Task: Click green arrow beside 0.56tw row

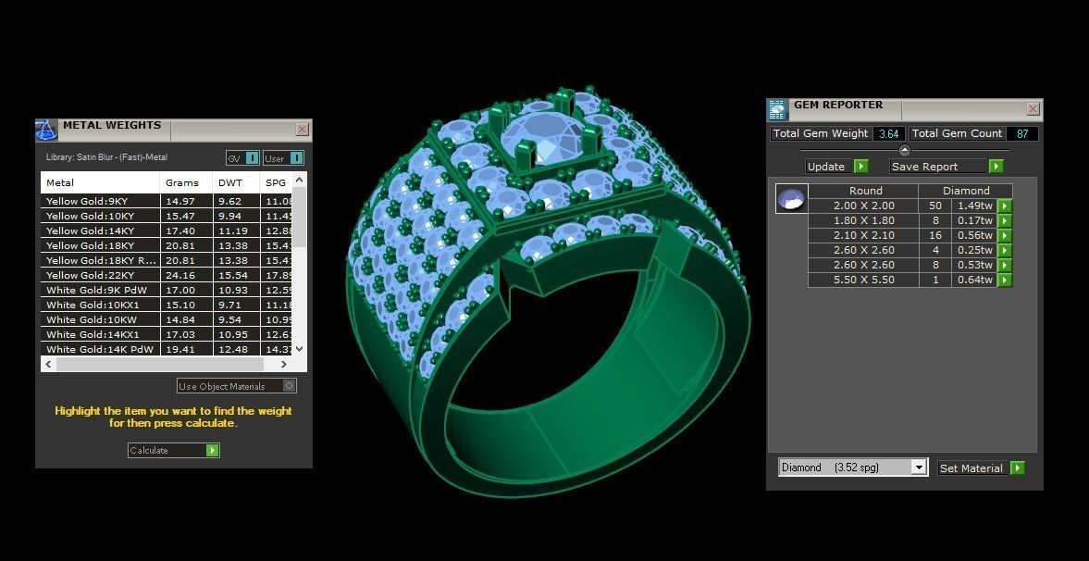Action: click(1004, 236)
